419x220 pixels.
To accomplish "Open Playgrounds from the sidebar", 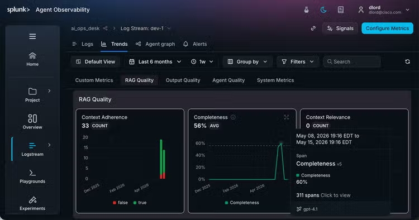I will point(32,176).
